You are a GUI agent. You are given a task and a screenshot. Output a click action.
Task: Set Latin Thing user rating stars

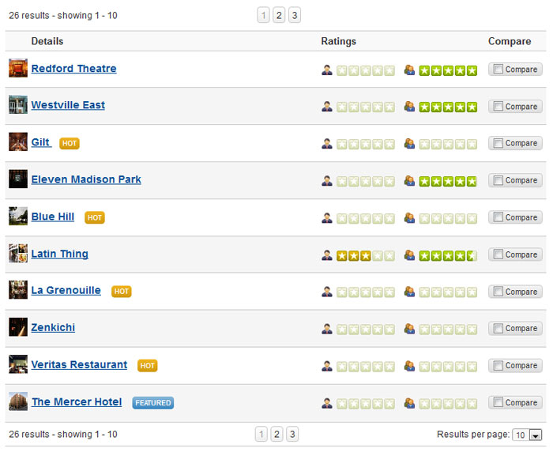(x=448, y=255)
